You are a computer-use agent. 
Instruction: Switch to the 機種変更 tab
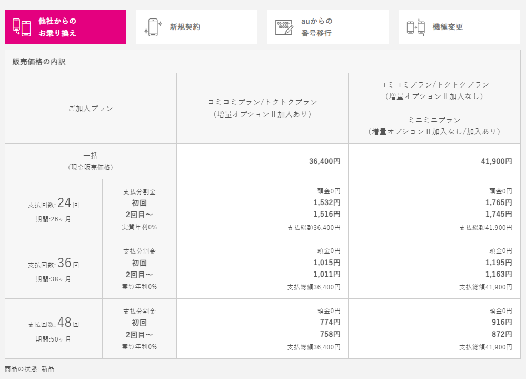(x=460, y=27)
